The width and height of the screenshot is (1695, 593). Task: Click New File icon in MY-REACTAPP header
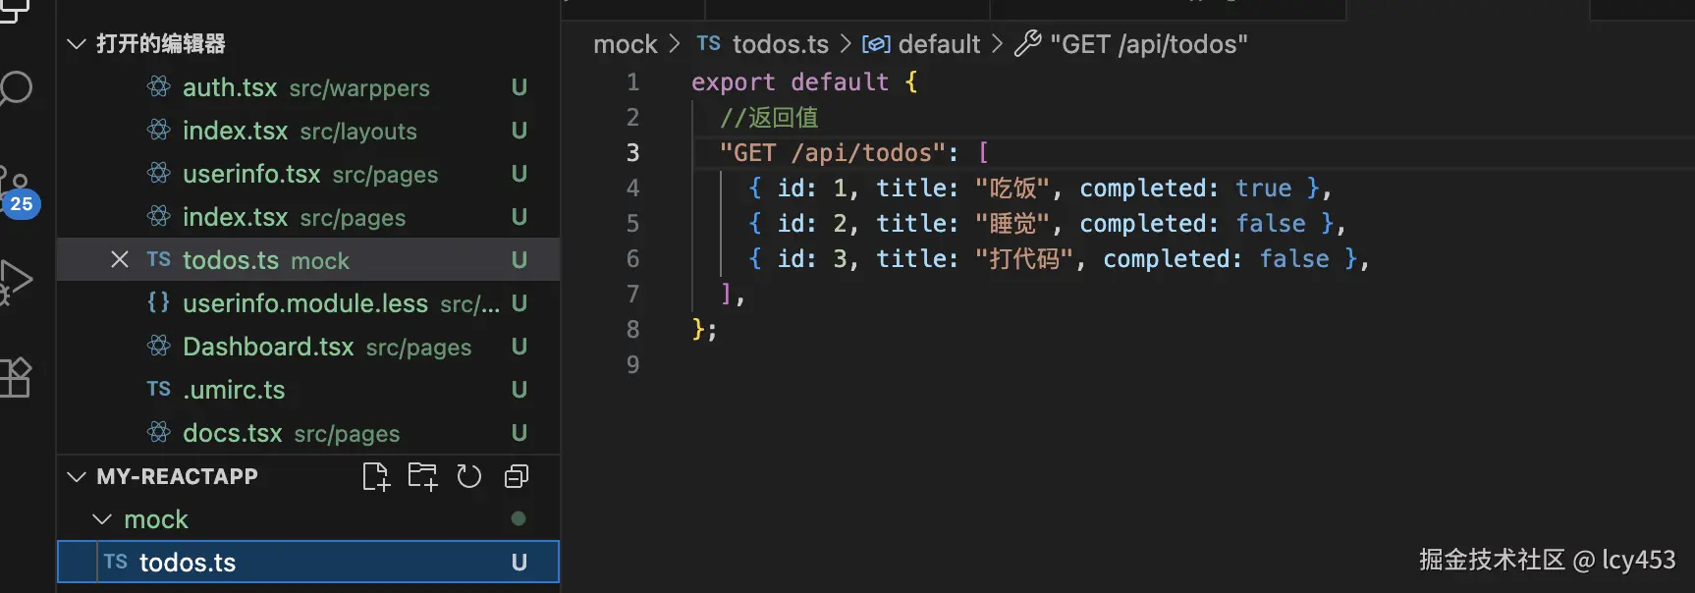(x=376, y=476)
